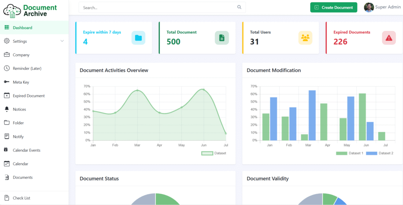Expand the Settings submenu chevron
Screen dimensions: 403x205
(x=62, y=41)
